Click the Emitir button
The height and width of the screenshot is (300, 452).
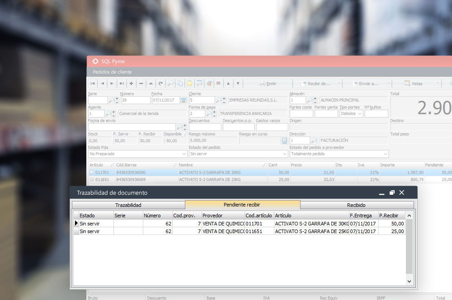(x=268, y=84)
